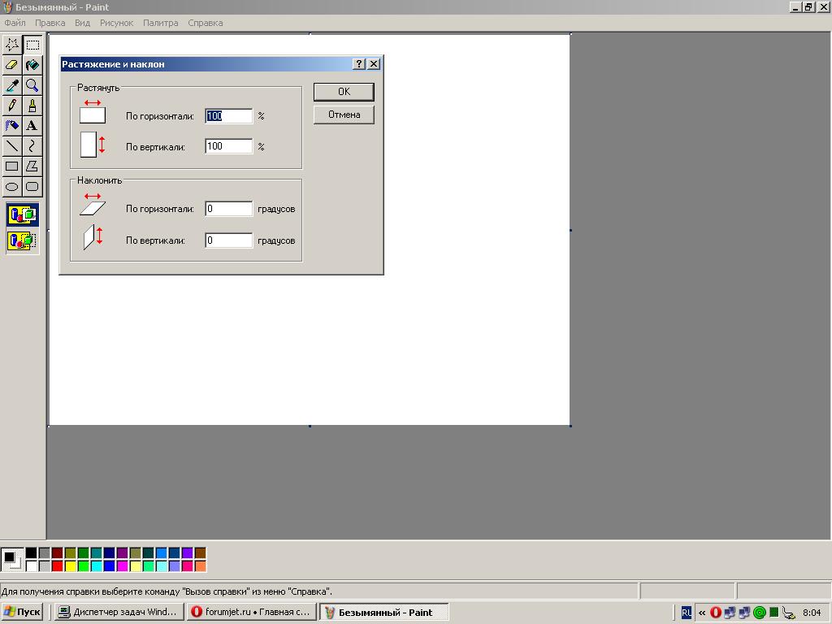Click the Отмена button
This screenshot has height=624, width=832.
click(344, 115)
